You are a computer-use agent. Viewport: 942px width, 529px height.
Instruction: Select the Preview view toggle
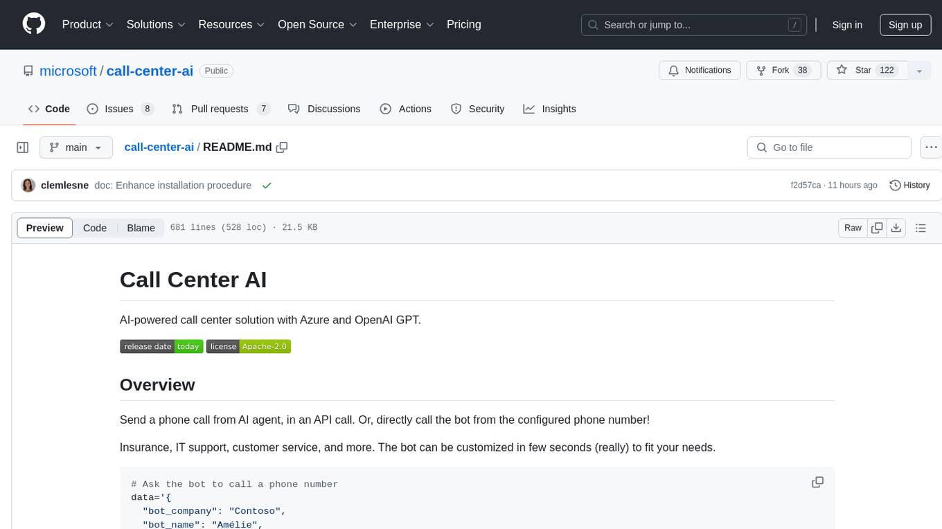pos(45,228)
